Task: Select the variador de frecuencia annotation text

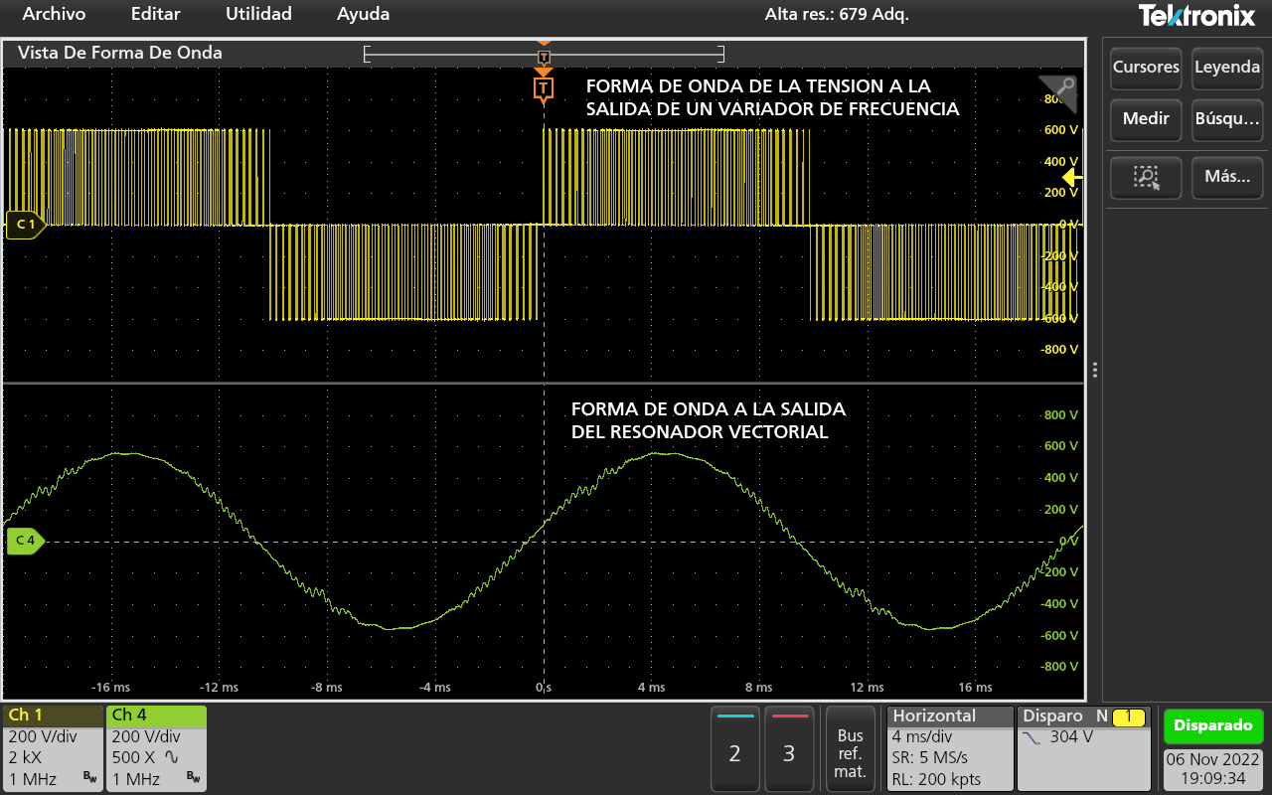Action: point(773,97)
